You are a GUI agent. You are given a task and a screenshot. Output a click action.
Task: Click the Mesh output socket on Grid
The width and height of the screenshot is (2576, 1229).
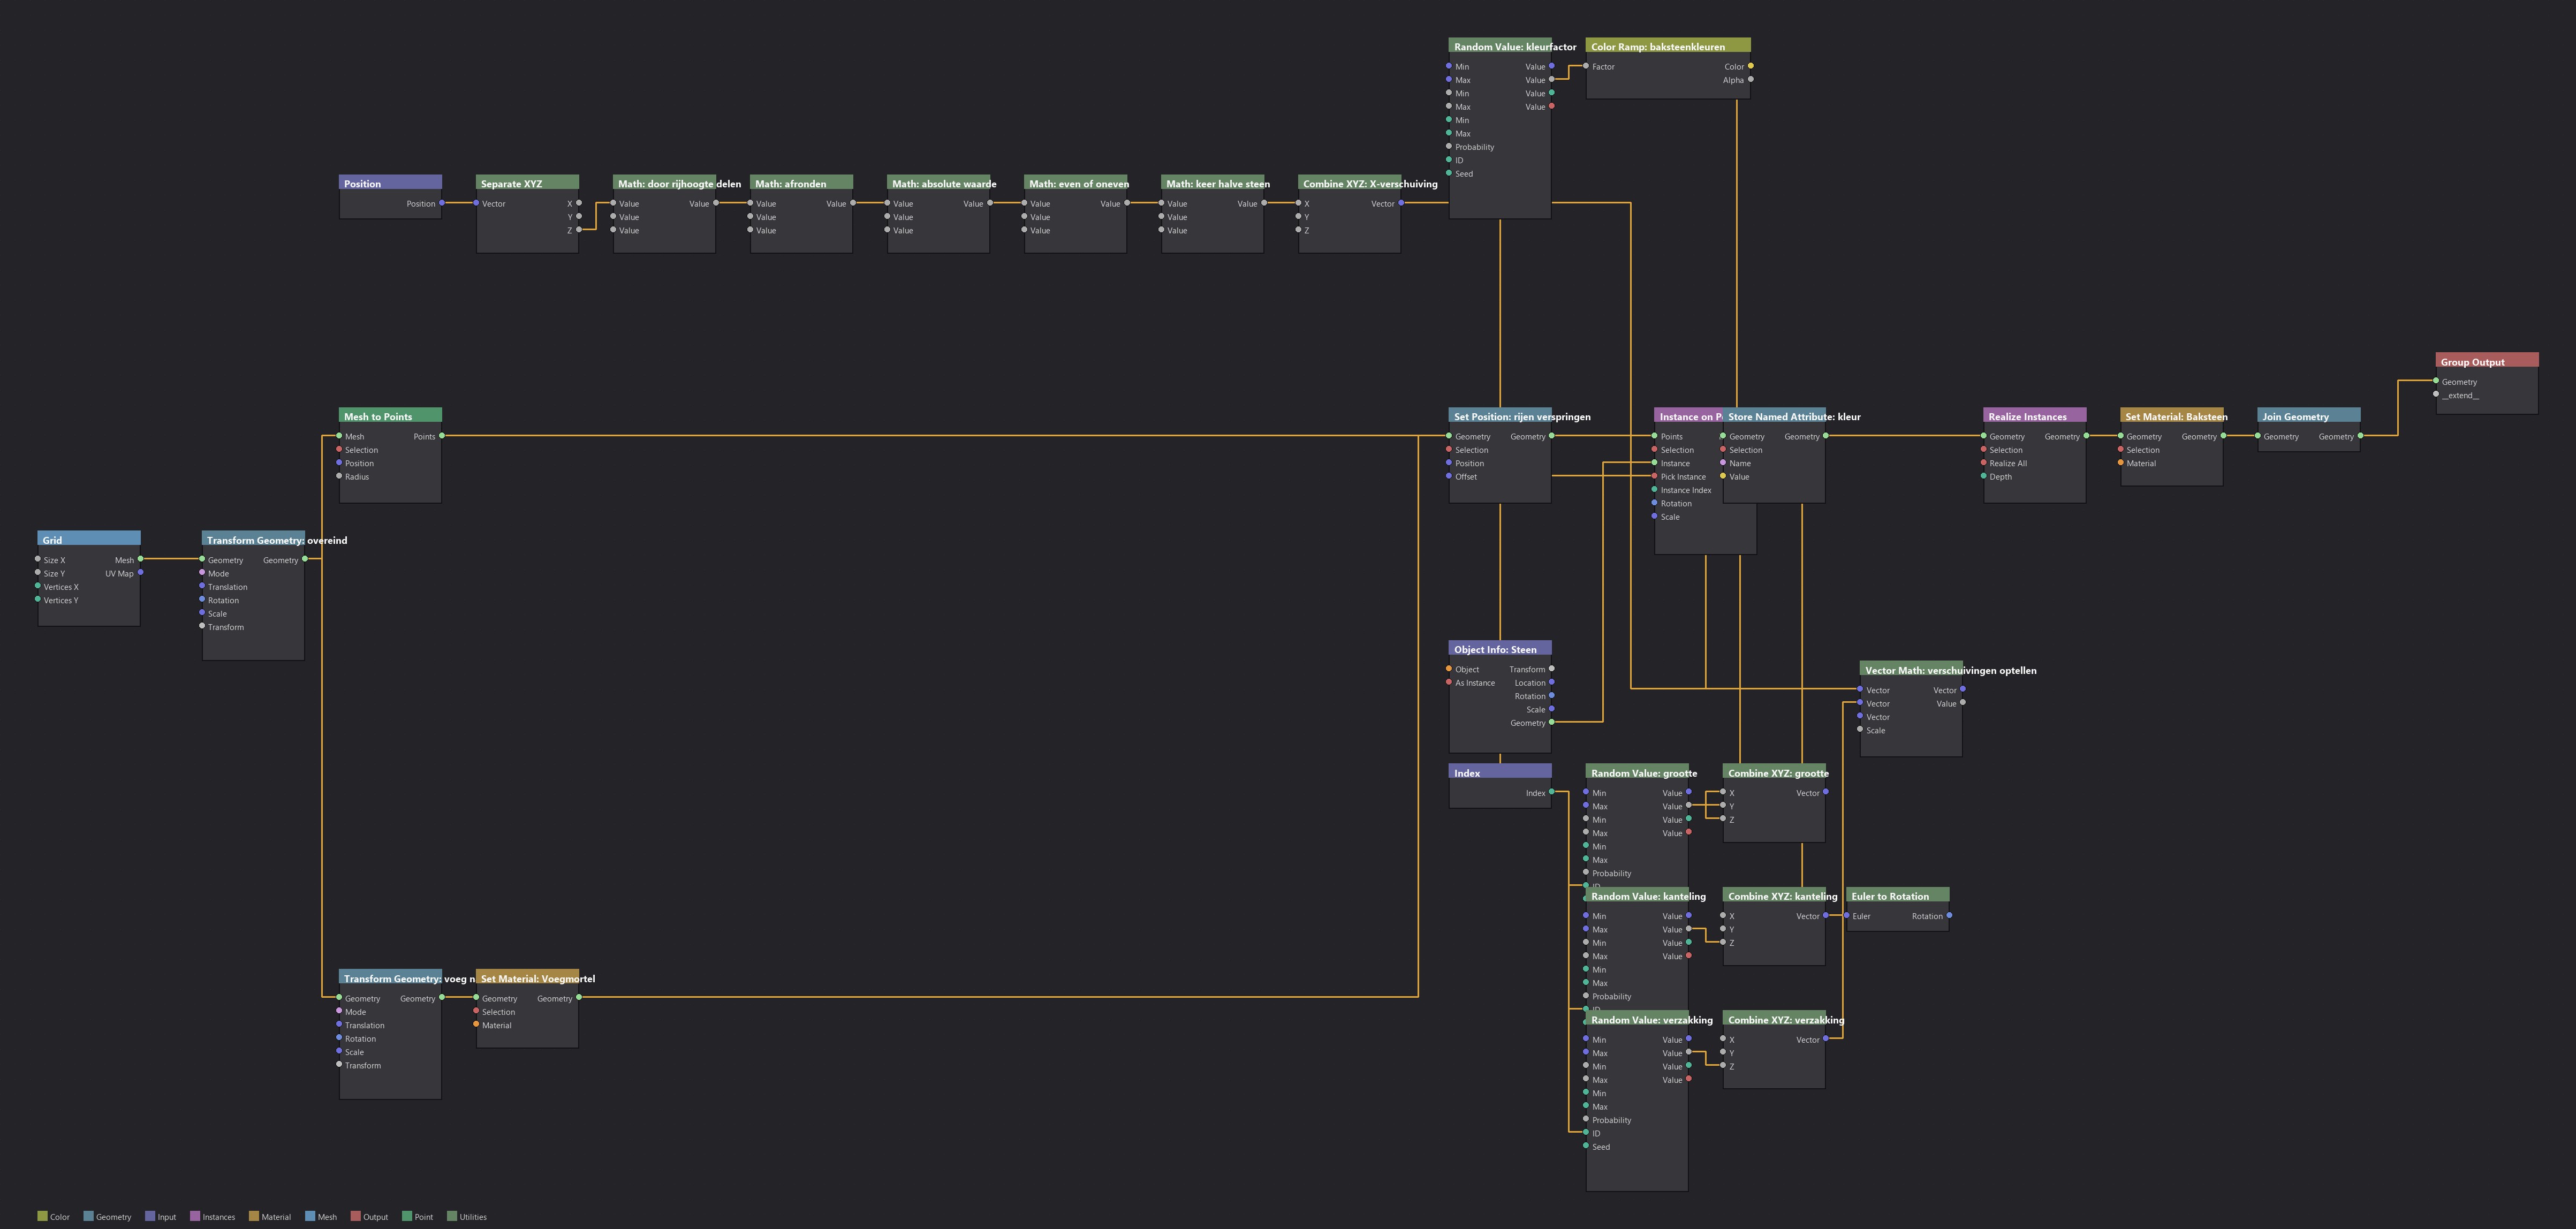[141, 559]
